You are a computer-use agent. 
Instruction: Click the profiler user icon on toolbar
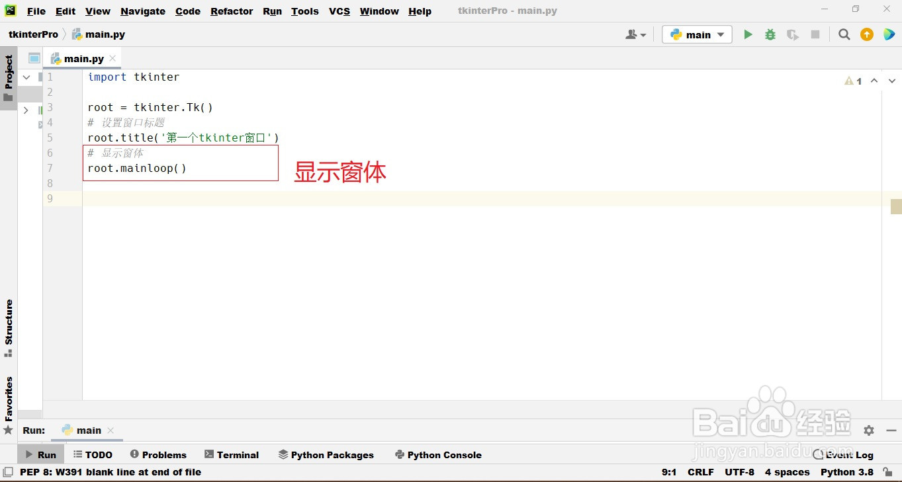tap(632, 34)
